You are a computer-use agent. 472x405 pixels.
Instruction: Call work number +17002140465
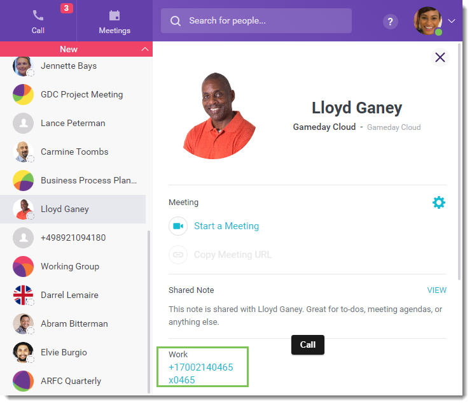(201, 367)
